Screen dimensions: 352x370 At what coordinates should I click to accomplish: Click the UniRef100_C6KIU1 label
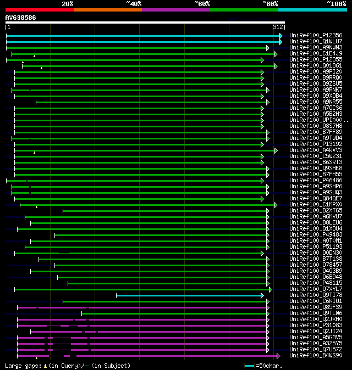(x=316, y=301)
